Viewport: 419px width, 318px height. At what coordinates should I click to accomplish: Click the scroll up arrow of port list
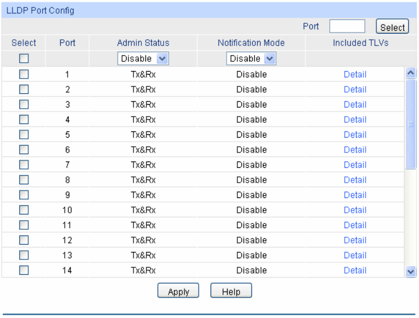tap(412, 72)
